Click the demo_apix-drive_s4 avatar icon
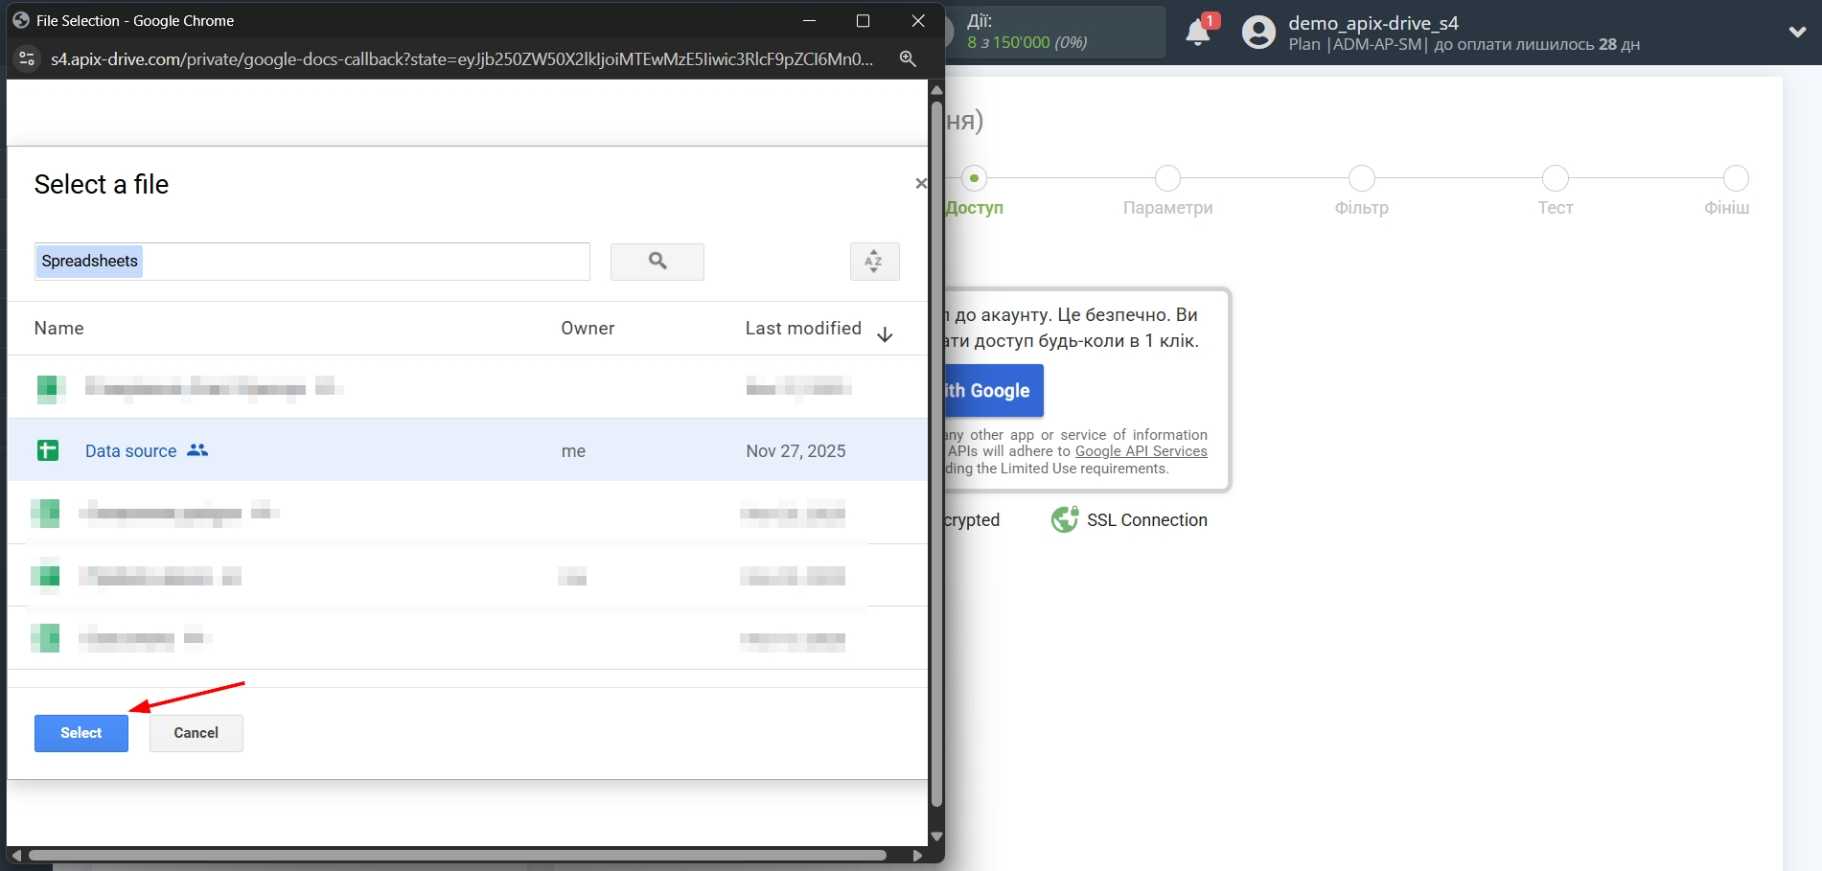Image resolution: width=1822 pixels, height=871 pixels. (x=1257, y=32)
